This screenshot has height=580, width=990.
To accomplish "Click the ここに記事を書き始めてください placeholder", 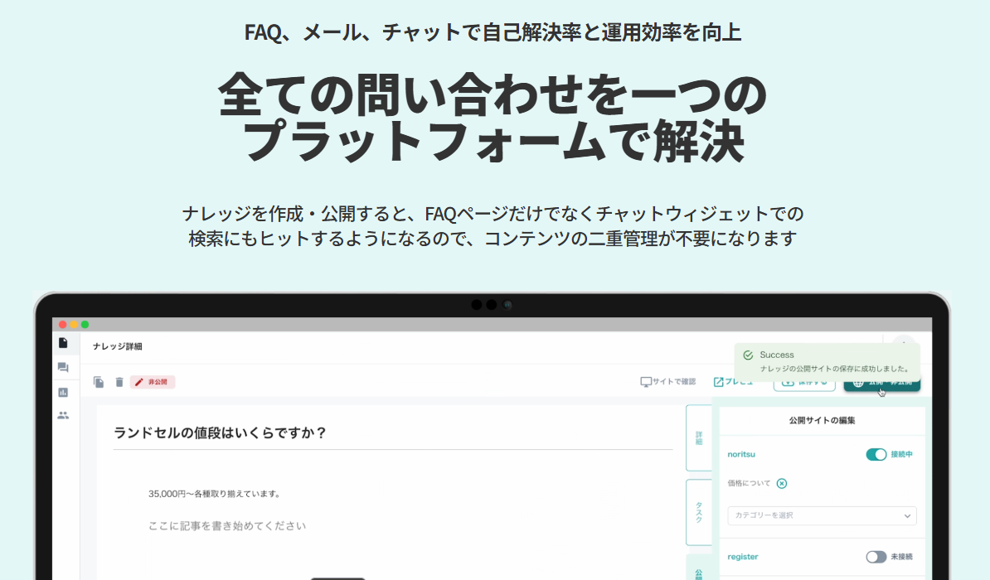I will [x=226, y=525].
